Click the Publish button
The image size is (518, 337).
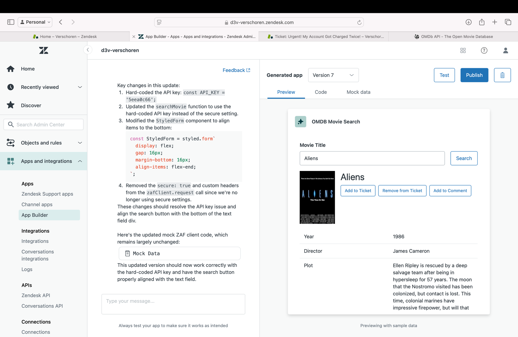(x=474, y=75)
